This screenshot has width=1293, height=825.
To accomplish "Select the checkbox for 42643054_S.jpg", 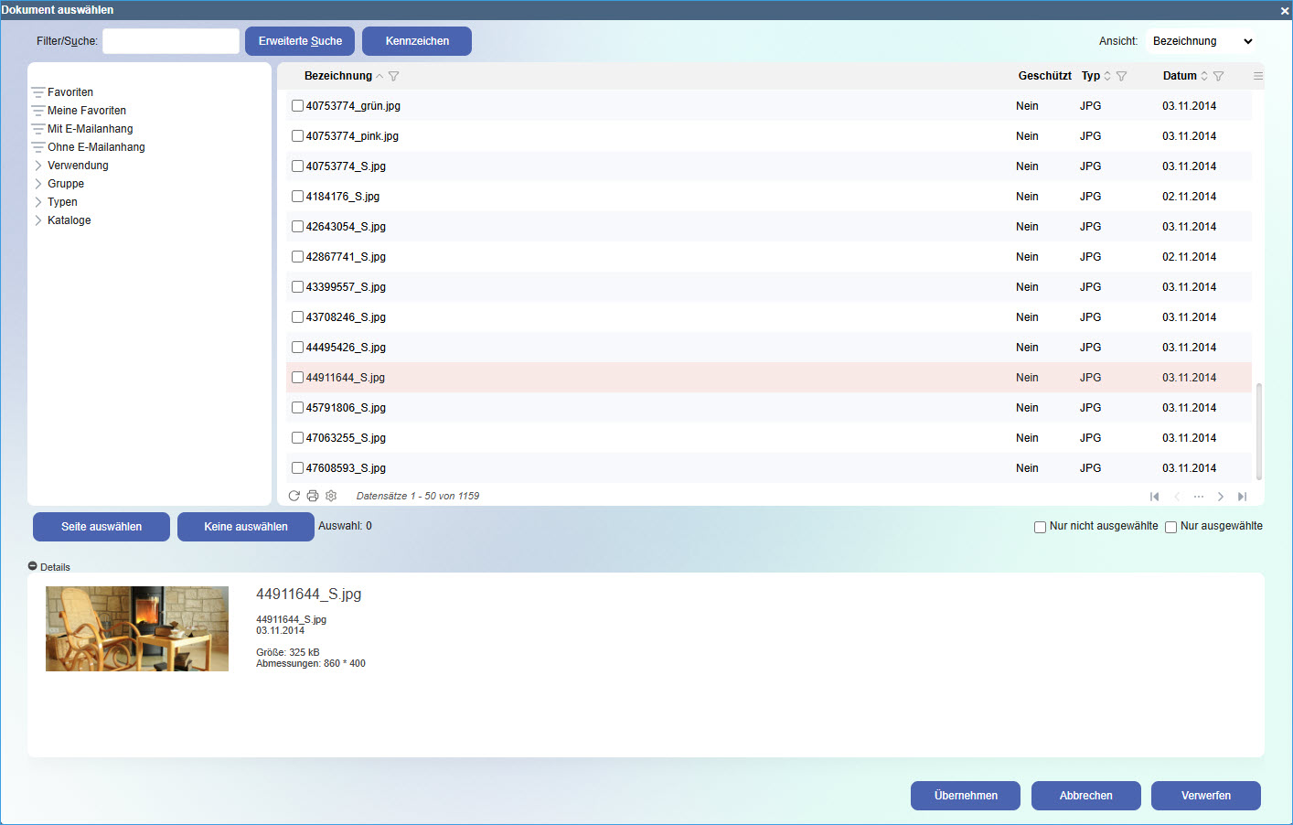I will [x=297, y=227].
